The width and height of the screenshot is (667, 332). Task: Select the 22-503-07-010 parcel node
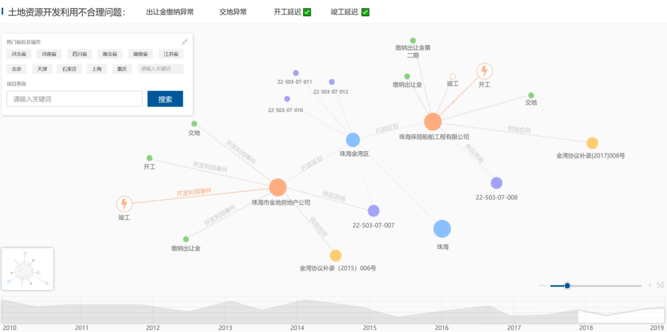(287, 99)
